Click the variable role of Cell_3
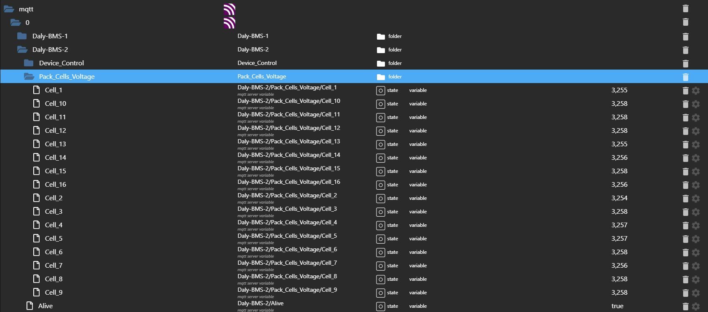This screenshot has height=312, width=708. pyautogui.click(x=418, y=212)
